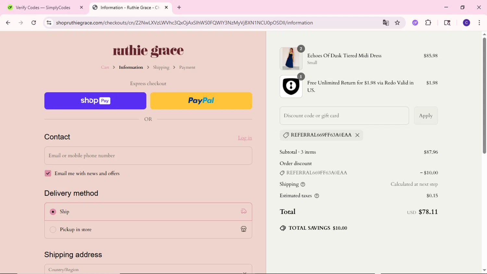
Task: View site information icon in address bar
Action: (49, 23)
